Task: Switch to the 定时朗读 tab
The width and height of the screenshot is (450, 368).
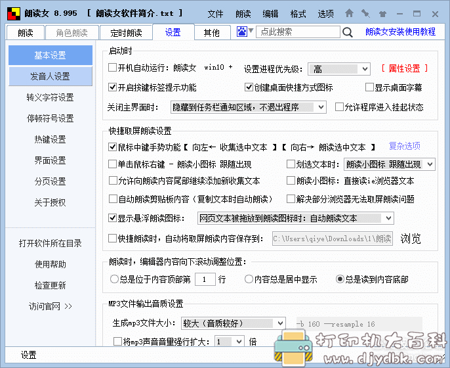Action: click(126, 33)
